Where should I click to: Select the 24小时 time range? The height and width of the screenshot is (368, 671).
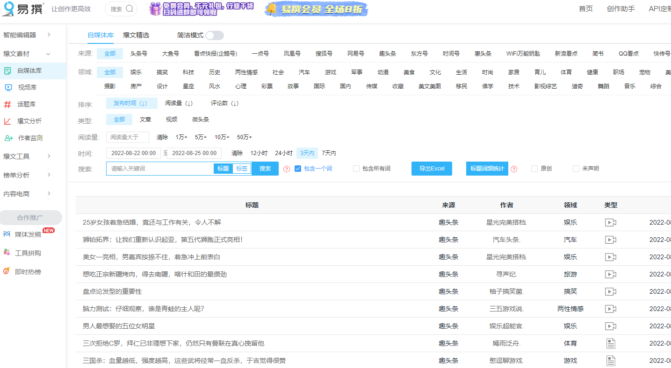click(x=284, y=153)
